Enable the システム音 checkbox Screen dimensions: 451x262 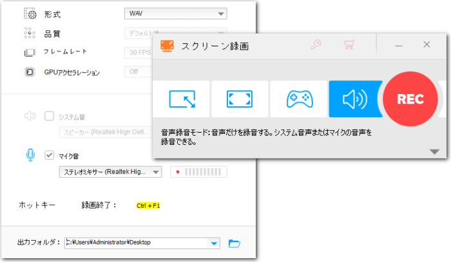coord(49,117)
